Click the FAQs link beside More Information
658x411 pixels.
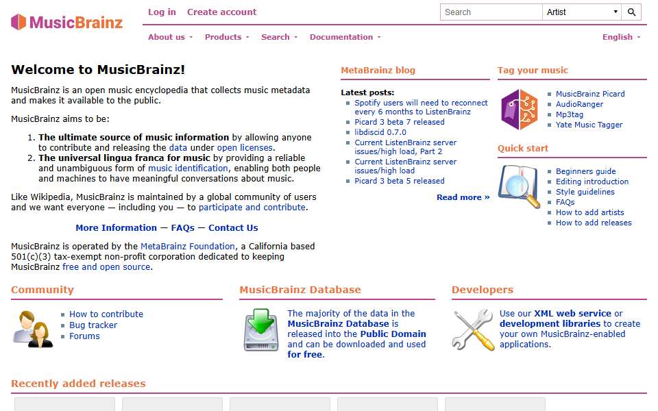point(182,227)
